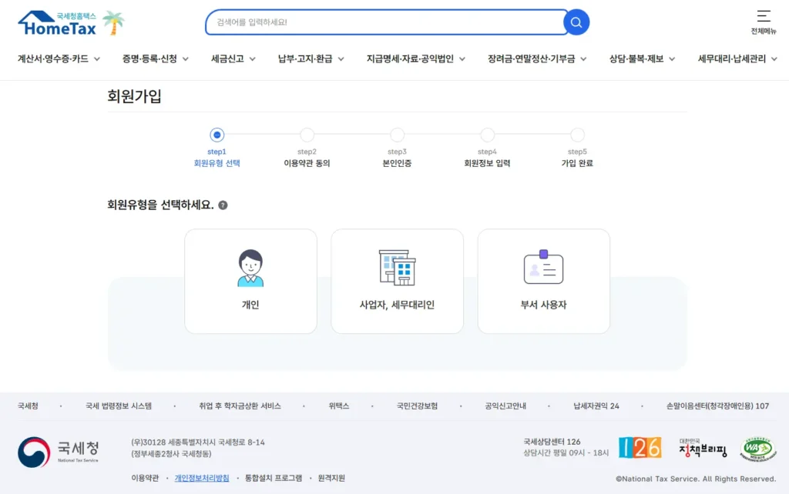Open the 장려금·연말정산·기부금 menu
This screenshot has height=494, width=789.
tap(532, 58)
